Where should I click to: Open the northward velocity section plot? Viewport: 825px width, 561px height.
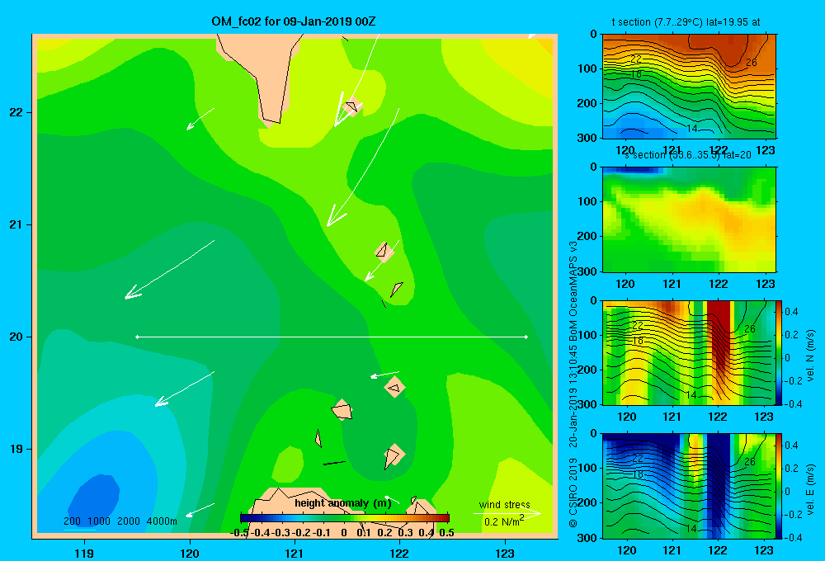pyautogui.click(x=689, y=352)
